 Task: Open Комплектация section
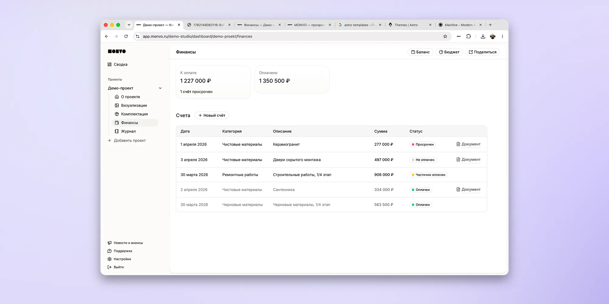[131, 114]
